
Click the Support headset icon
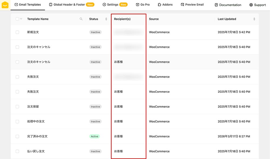click(x=251, y=5)
